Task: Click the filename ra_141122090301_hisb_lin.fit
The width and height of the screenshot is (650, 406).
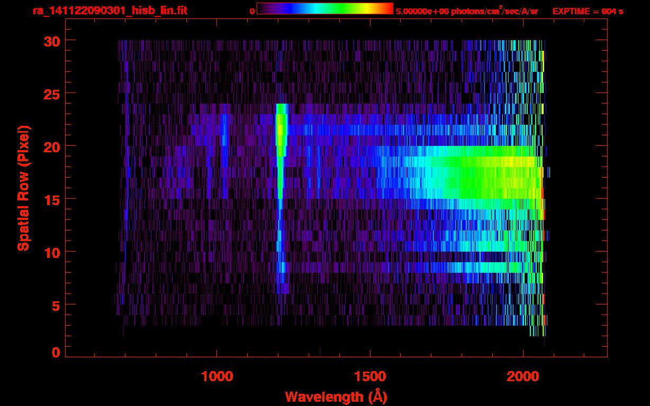Action: 110,11
